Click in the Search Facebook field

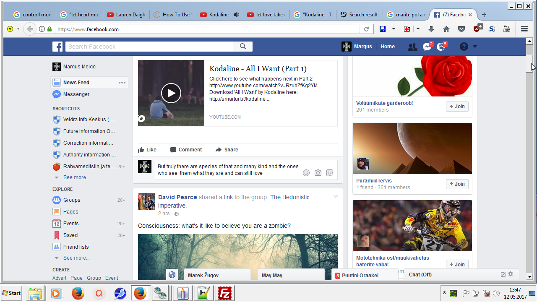[x=150, y=47]
